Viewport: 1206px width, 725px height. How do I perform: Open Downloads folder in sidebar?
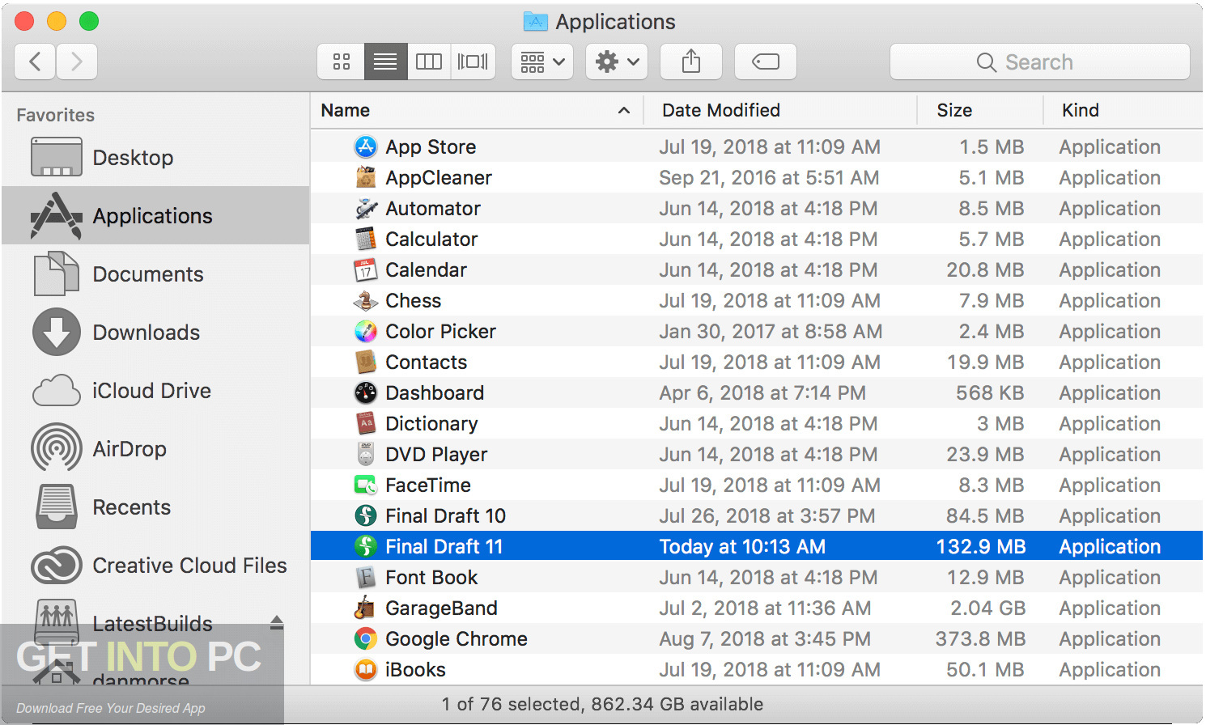(x=155, y=333)
